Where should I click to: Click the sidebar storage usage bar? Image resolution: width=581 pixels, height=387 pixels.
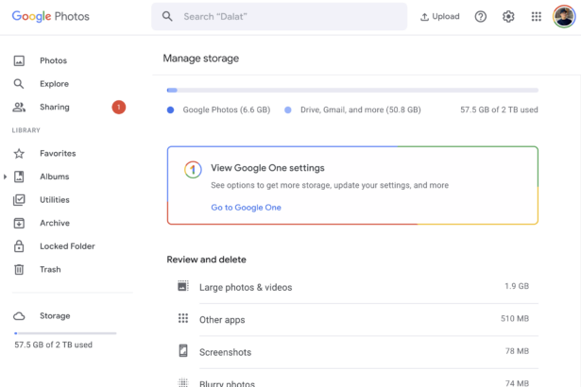[65, 333]
